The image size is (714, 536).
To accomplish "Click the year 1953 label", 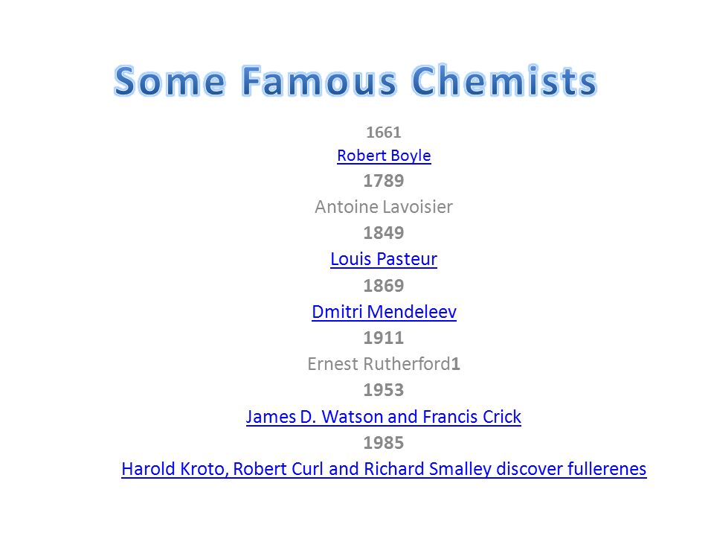I will click(x=384, y=390).
